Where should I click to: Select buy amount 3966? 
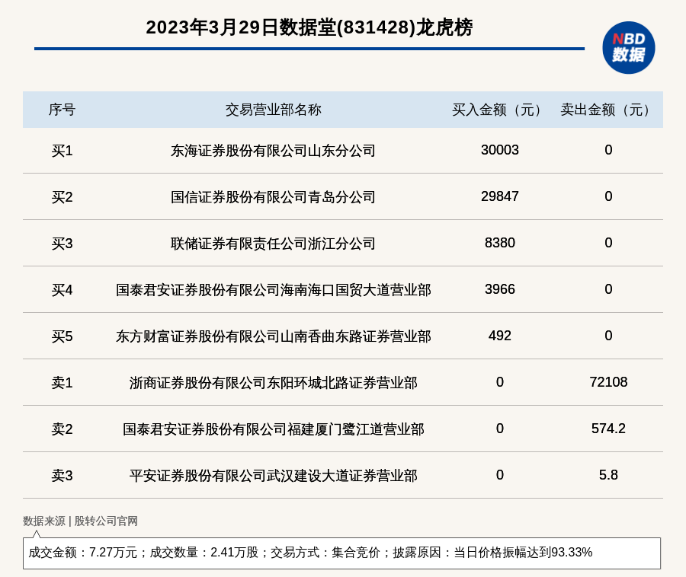click(x=499, y=289)
